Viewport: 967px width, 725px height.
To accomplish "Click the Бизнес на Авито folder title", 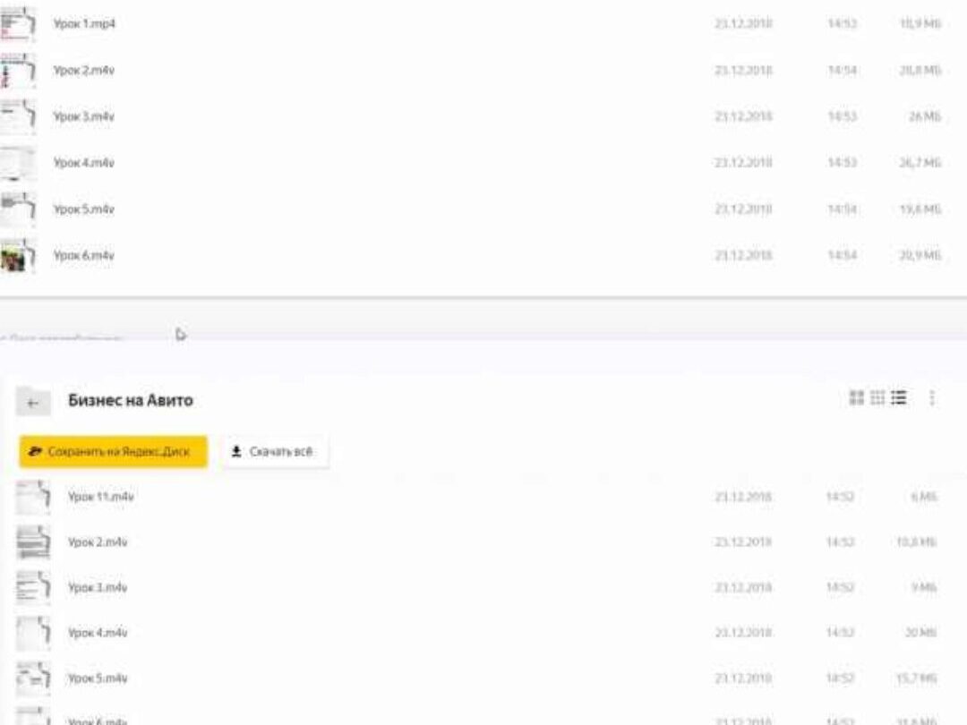I will tap(131, 400).
